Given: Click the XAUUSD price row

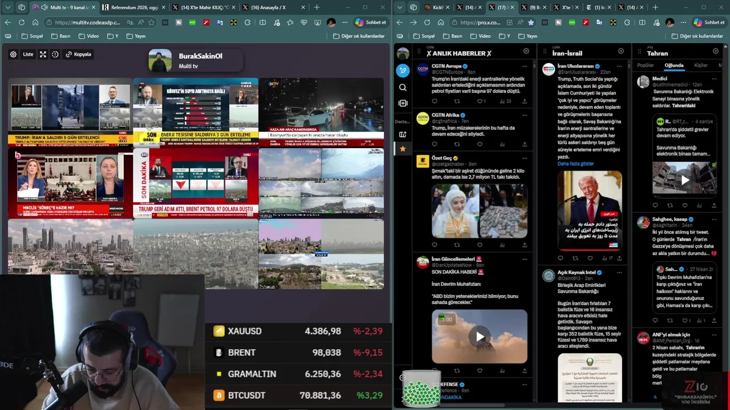Looking at the screenshot, I should [x=298, y=331].
